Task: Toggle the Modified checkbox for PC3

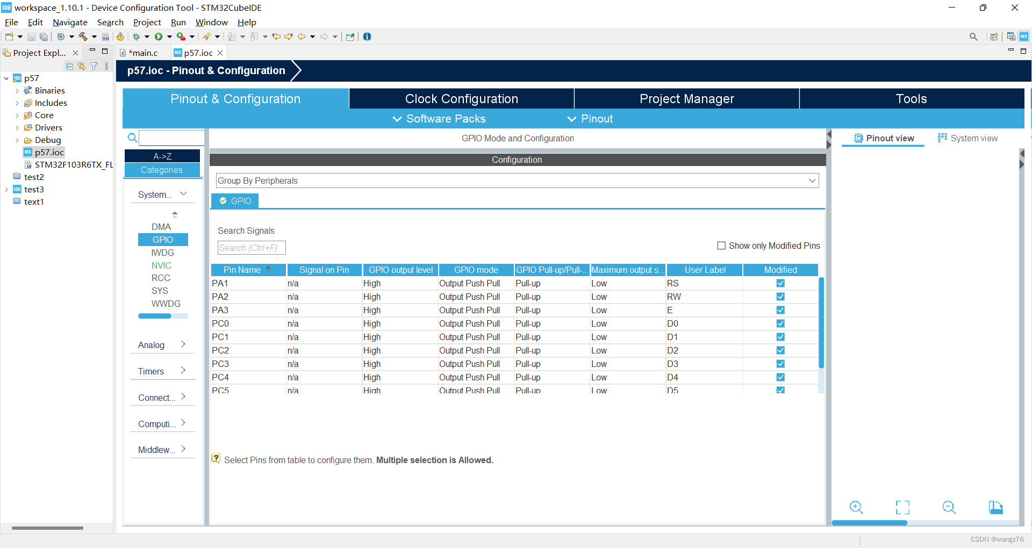Action: [780, 364]
